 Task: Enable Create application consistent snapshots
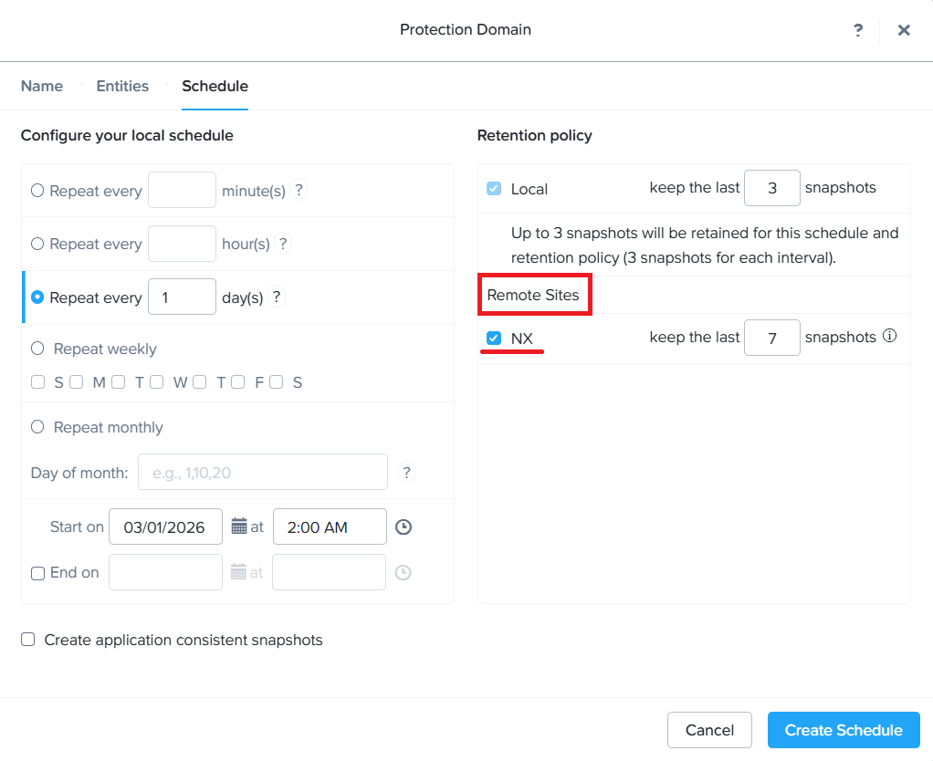(x=28, y=640)
